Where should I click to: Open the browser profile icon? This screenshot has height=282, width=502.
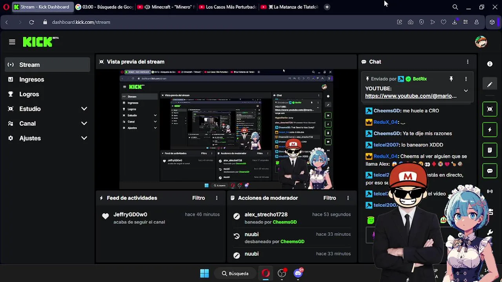tap(477, 22)
